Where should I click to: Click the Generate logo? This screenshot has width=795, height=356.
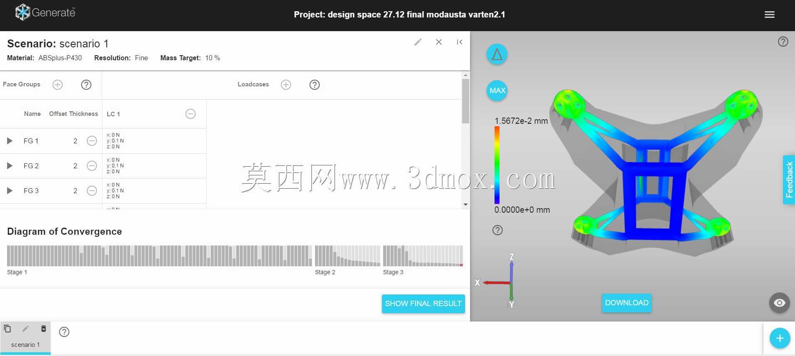(x=45, y=12)
